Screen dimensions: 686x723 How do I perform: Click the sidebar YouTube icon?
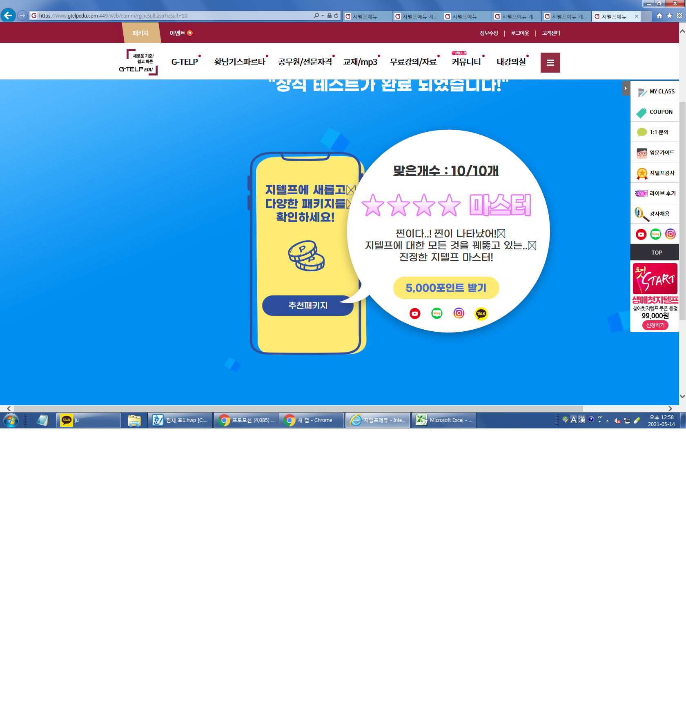tap(641, 234)
